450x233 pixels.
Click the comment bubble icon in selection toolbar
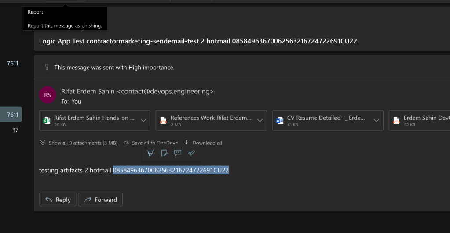click(x=178, y=153)
